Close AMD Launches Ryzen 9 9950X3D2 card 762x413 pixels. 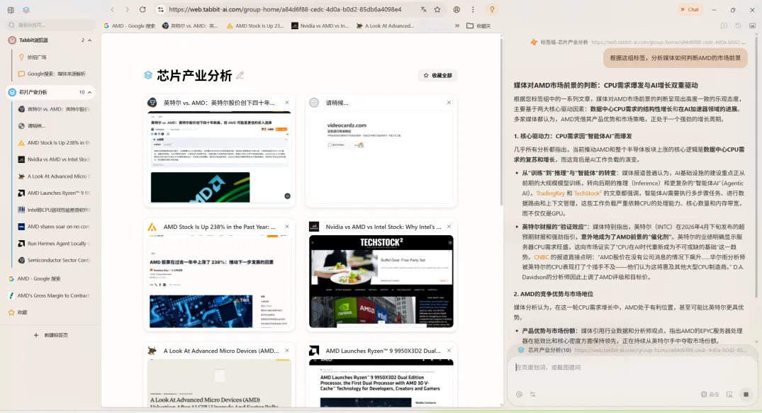pyautogui.click(x=449, y=351)
